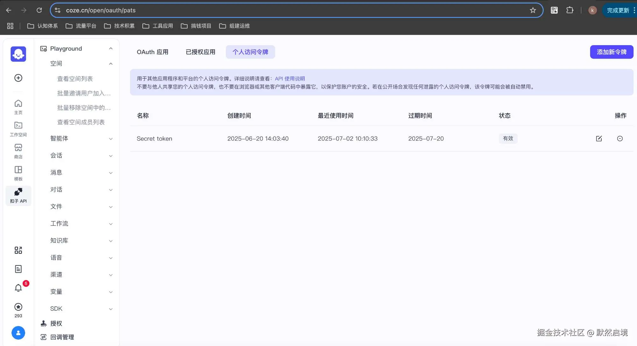Collapse the Playground section
The image size is (637, 346).
coord(111,48)
